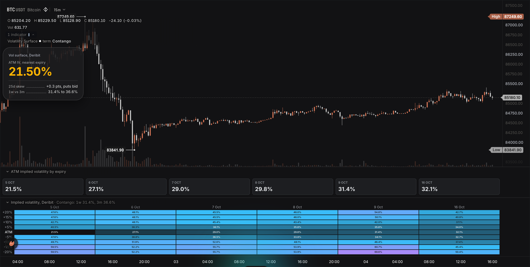This screenshot has width=530, height=267.
Task: Click the ATM row label
Action: click(9, 232)
